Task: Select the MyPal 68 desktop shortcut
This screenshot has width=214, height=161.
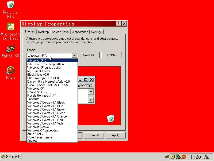Action: 10,51
